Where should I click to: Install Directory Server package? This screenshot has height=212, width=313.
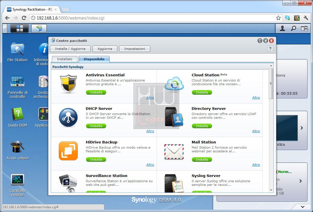[202, 126]
